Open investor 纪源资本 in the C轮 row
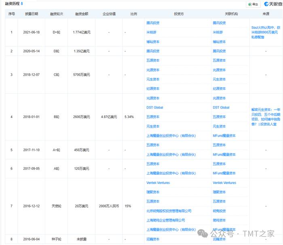The height and width of the screenshot is (245, 283). [153, 89]
